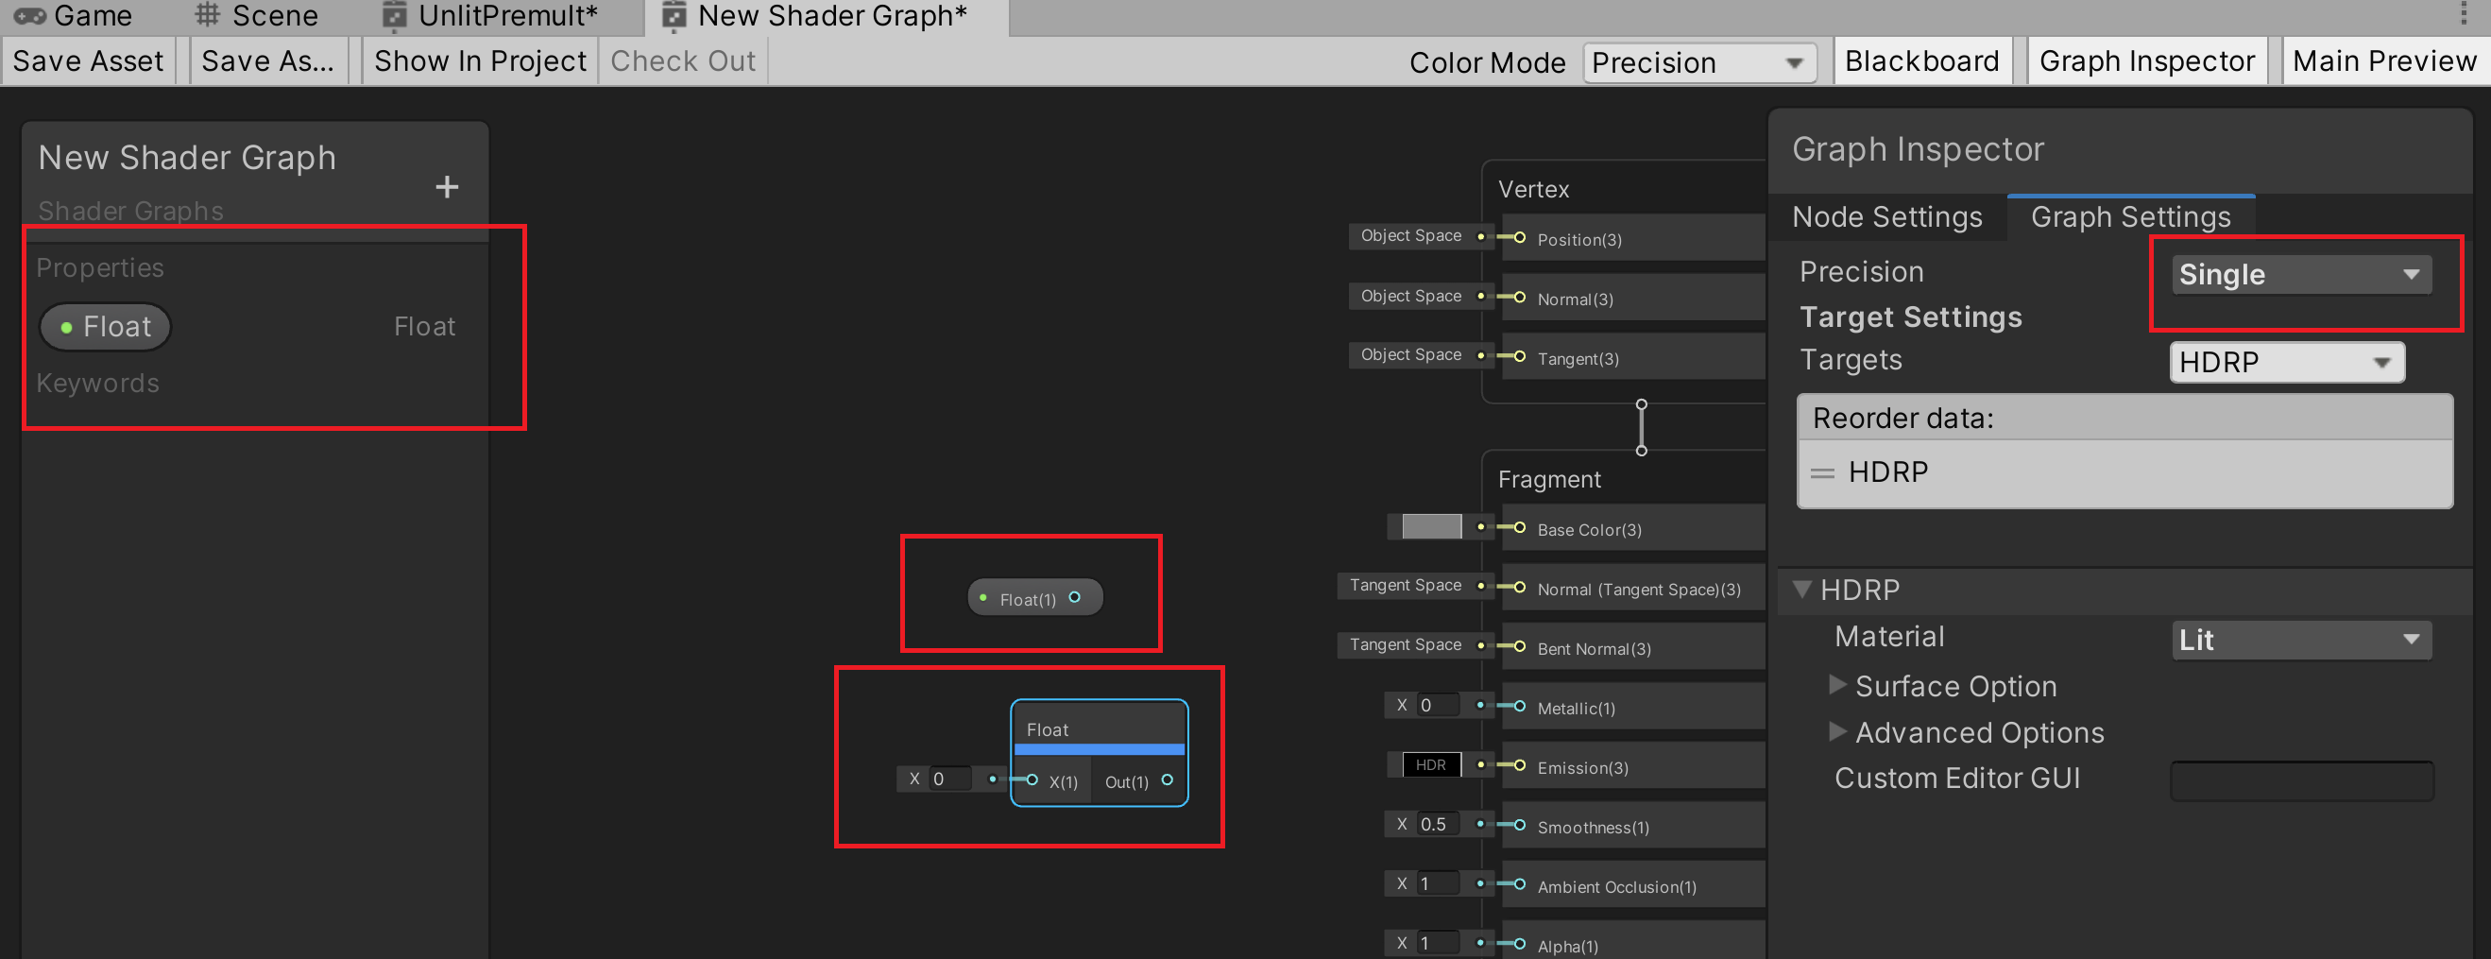Click the Smoothness(1) input port
Image resolution: width=2491 pixels, height=959 pixels.
1519,826
